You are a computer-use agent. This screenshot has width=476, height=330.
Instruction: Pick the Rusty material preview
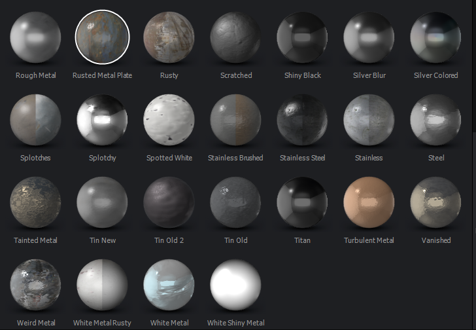coord(169,37)
